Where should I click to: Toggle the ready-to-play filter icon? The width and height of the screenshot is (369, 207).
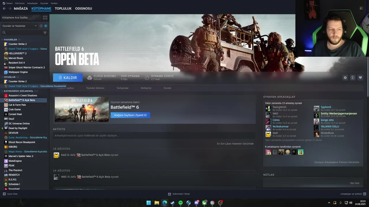46,26
